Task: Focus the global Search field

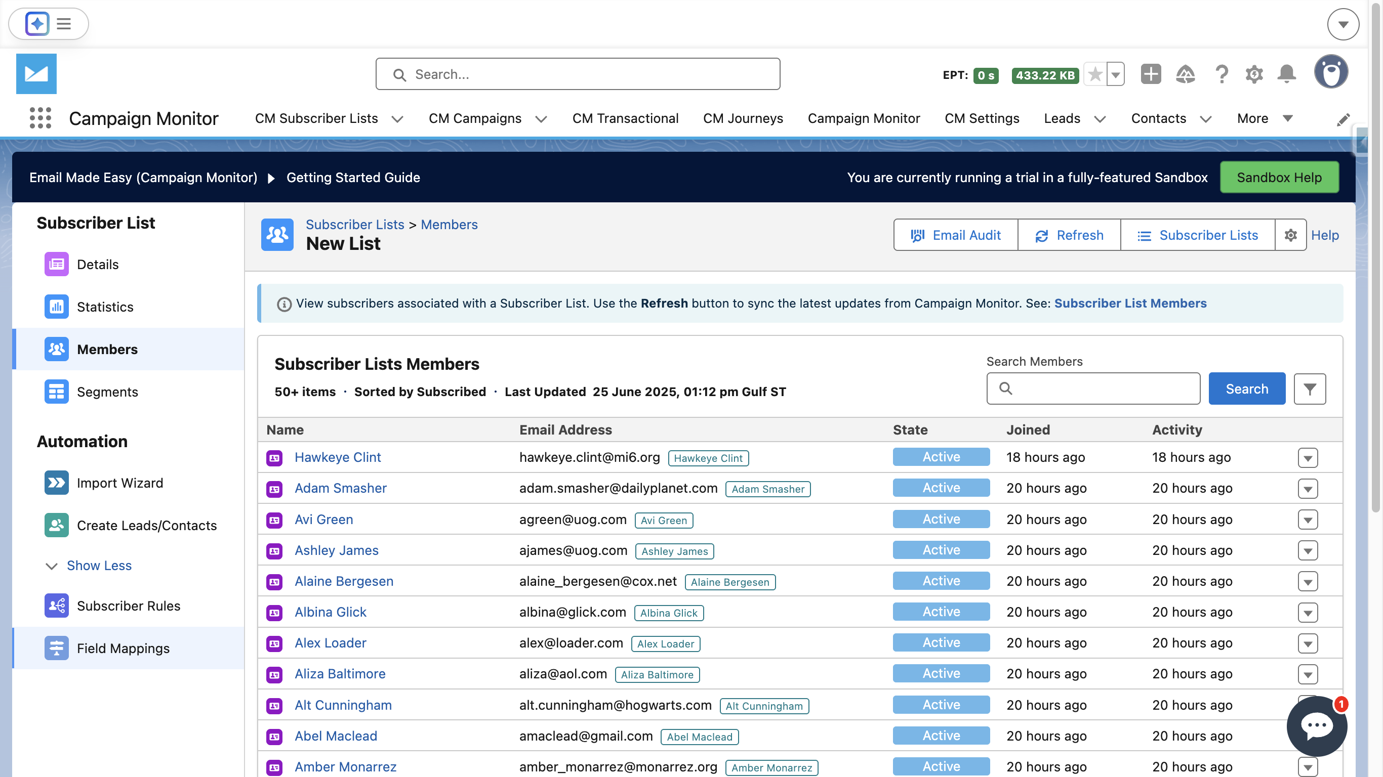Action: coord(578,74)
